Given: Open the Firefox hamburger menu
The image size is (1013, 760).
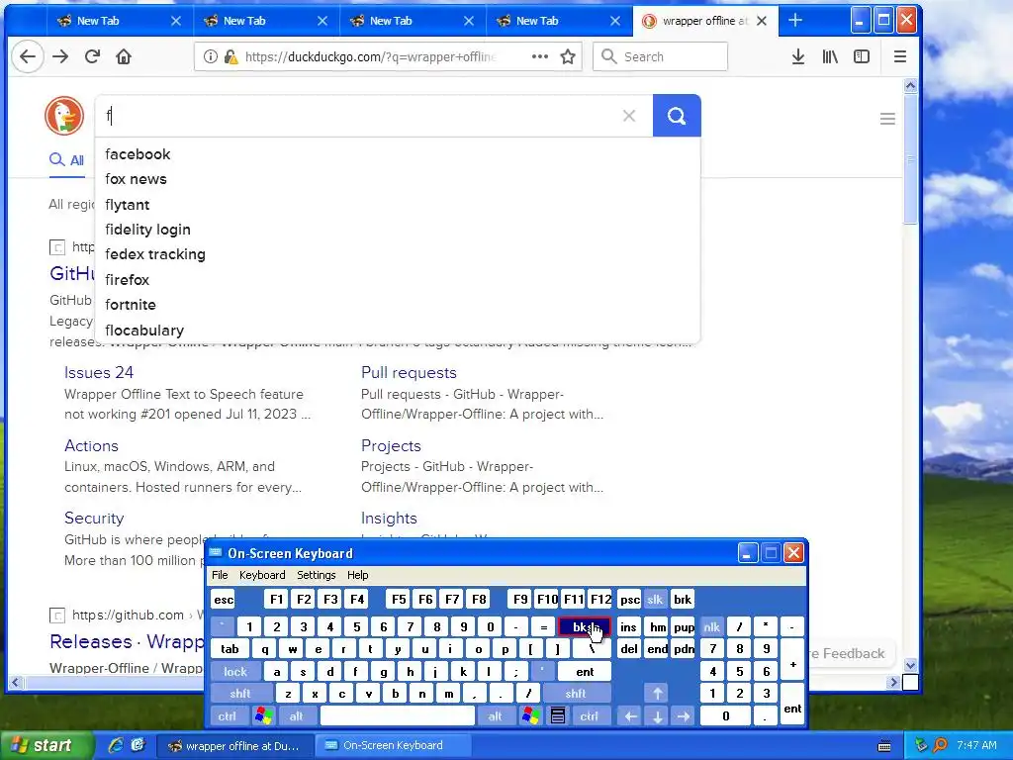Looking at the screenshot, I should coord(900,56).
